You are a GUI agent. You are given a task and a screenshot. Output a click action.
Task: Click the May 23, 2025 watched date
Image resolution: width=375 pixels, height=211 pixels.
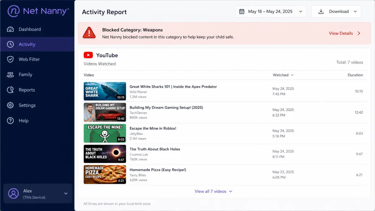click(283, 172)
